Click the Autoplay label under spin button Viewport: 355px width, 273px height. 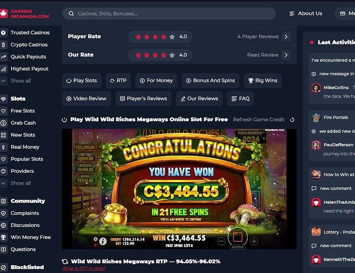coord(237,247)
